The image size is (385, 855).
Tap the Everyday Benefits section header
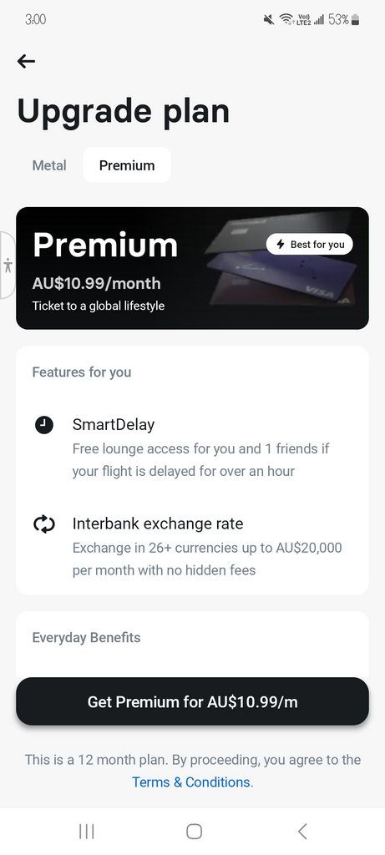tap(86, 637)
